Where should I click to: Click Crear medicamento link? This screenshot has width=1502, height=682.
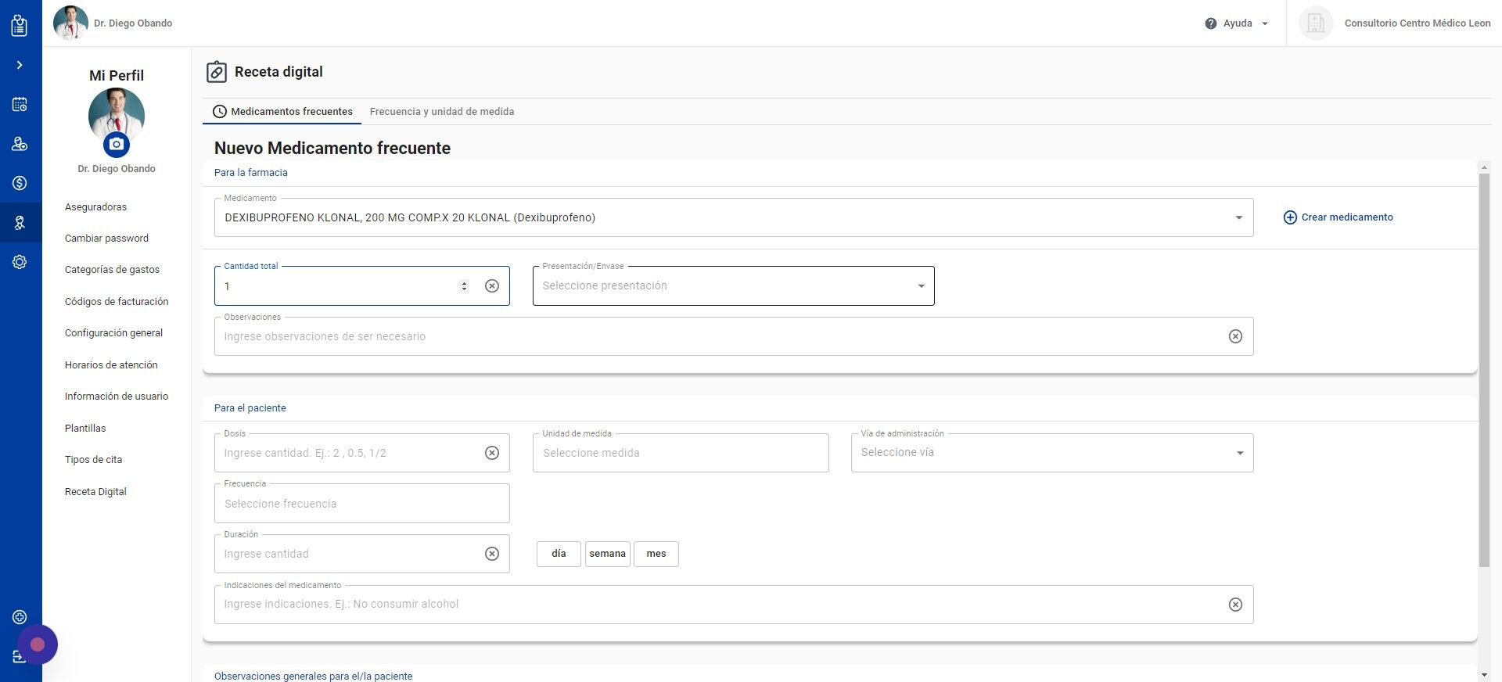click(1338, 217)
